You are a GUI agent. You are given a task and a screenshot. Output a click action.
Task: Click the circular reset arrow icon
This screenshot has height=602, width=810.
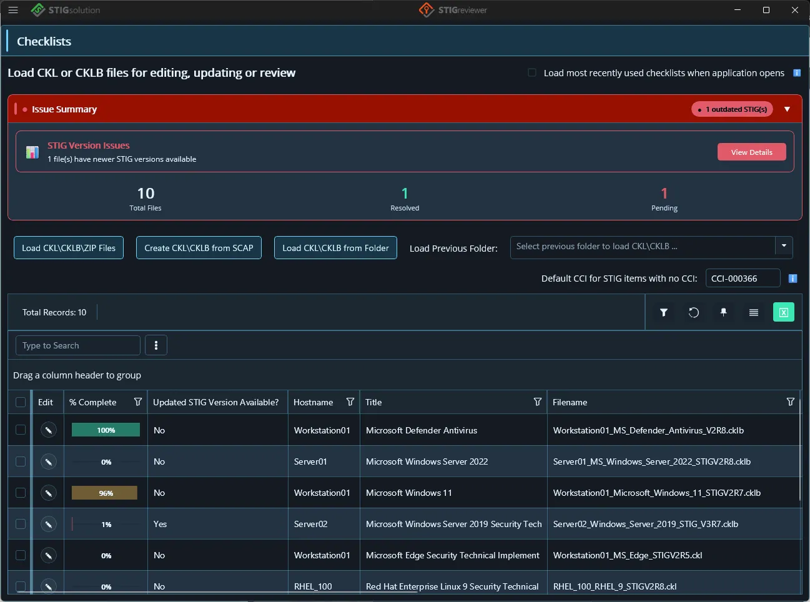tap(694, 312)
